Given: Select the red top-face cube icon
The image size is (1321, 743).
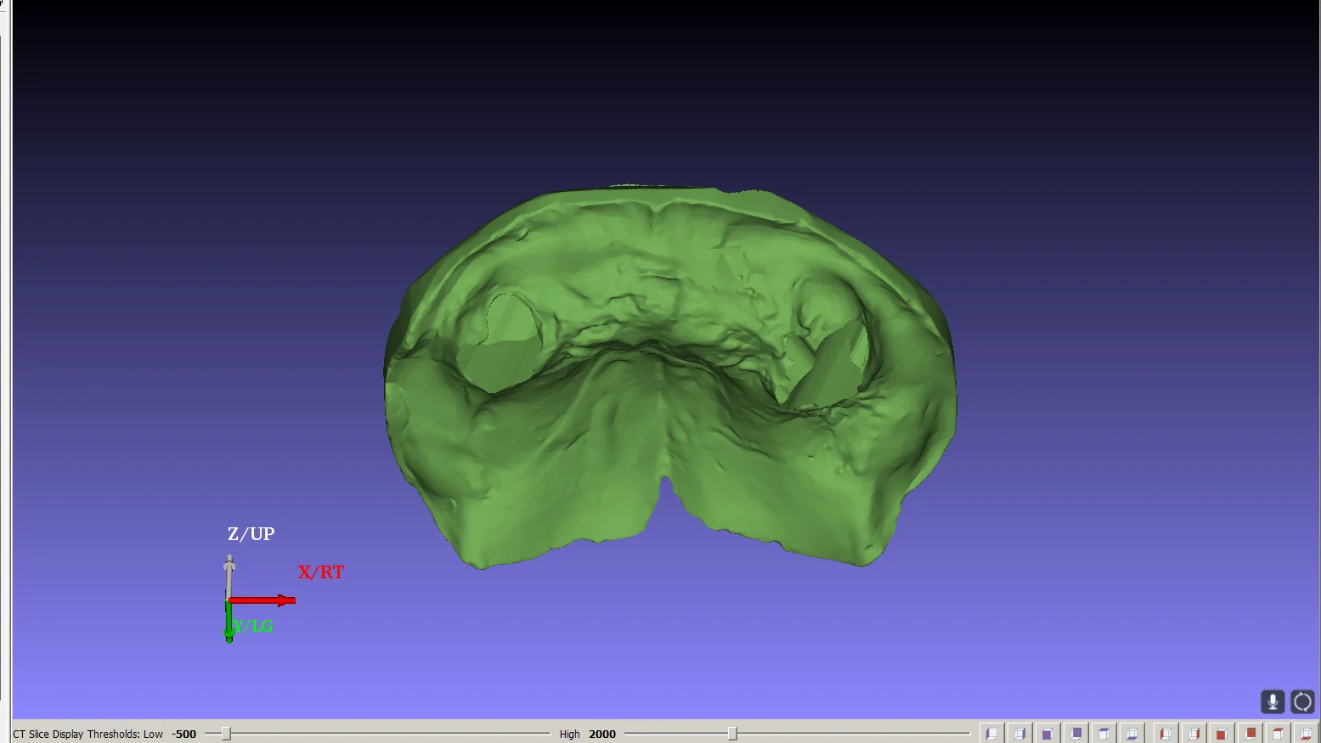Looking at the screenshot, I should [x=1278, y=734].
